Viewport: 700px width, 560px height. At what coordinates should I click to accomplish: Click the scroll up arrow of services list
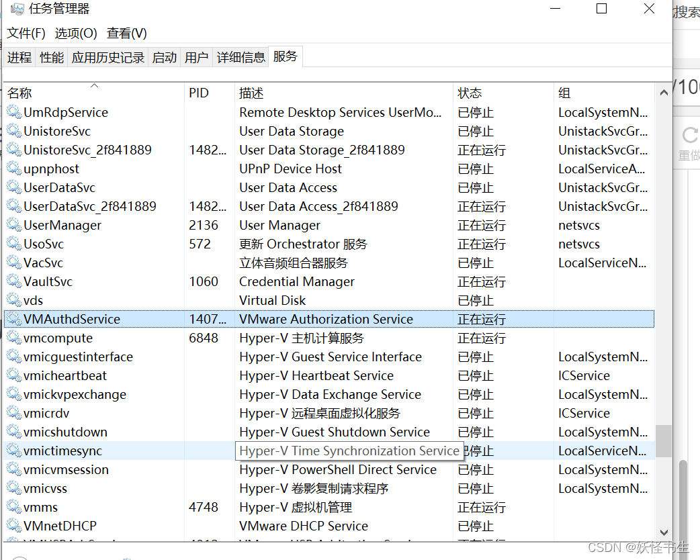coord(664,93)
